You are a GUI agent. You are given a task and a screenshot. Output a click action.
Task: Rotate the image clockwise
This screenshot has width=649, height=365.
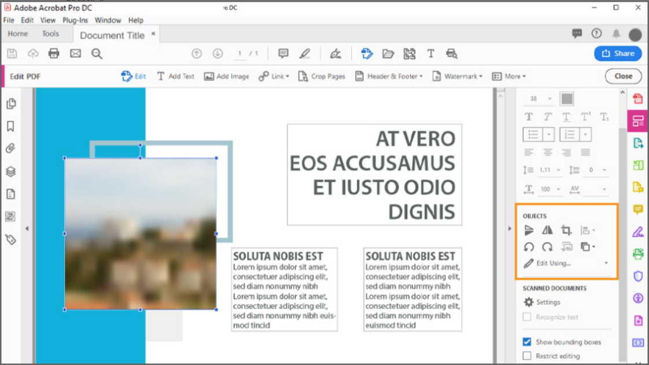(547, 247)
